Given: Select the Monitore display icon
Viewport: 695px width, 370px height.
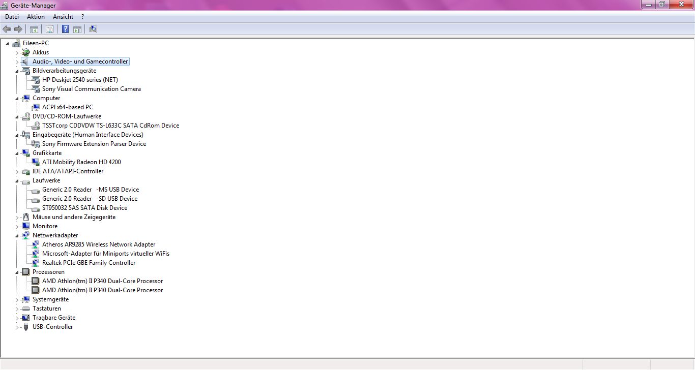Looking at the screenshot, I should [x=26, y=226].
